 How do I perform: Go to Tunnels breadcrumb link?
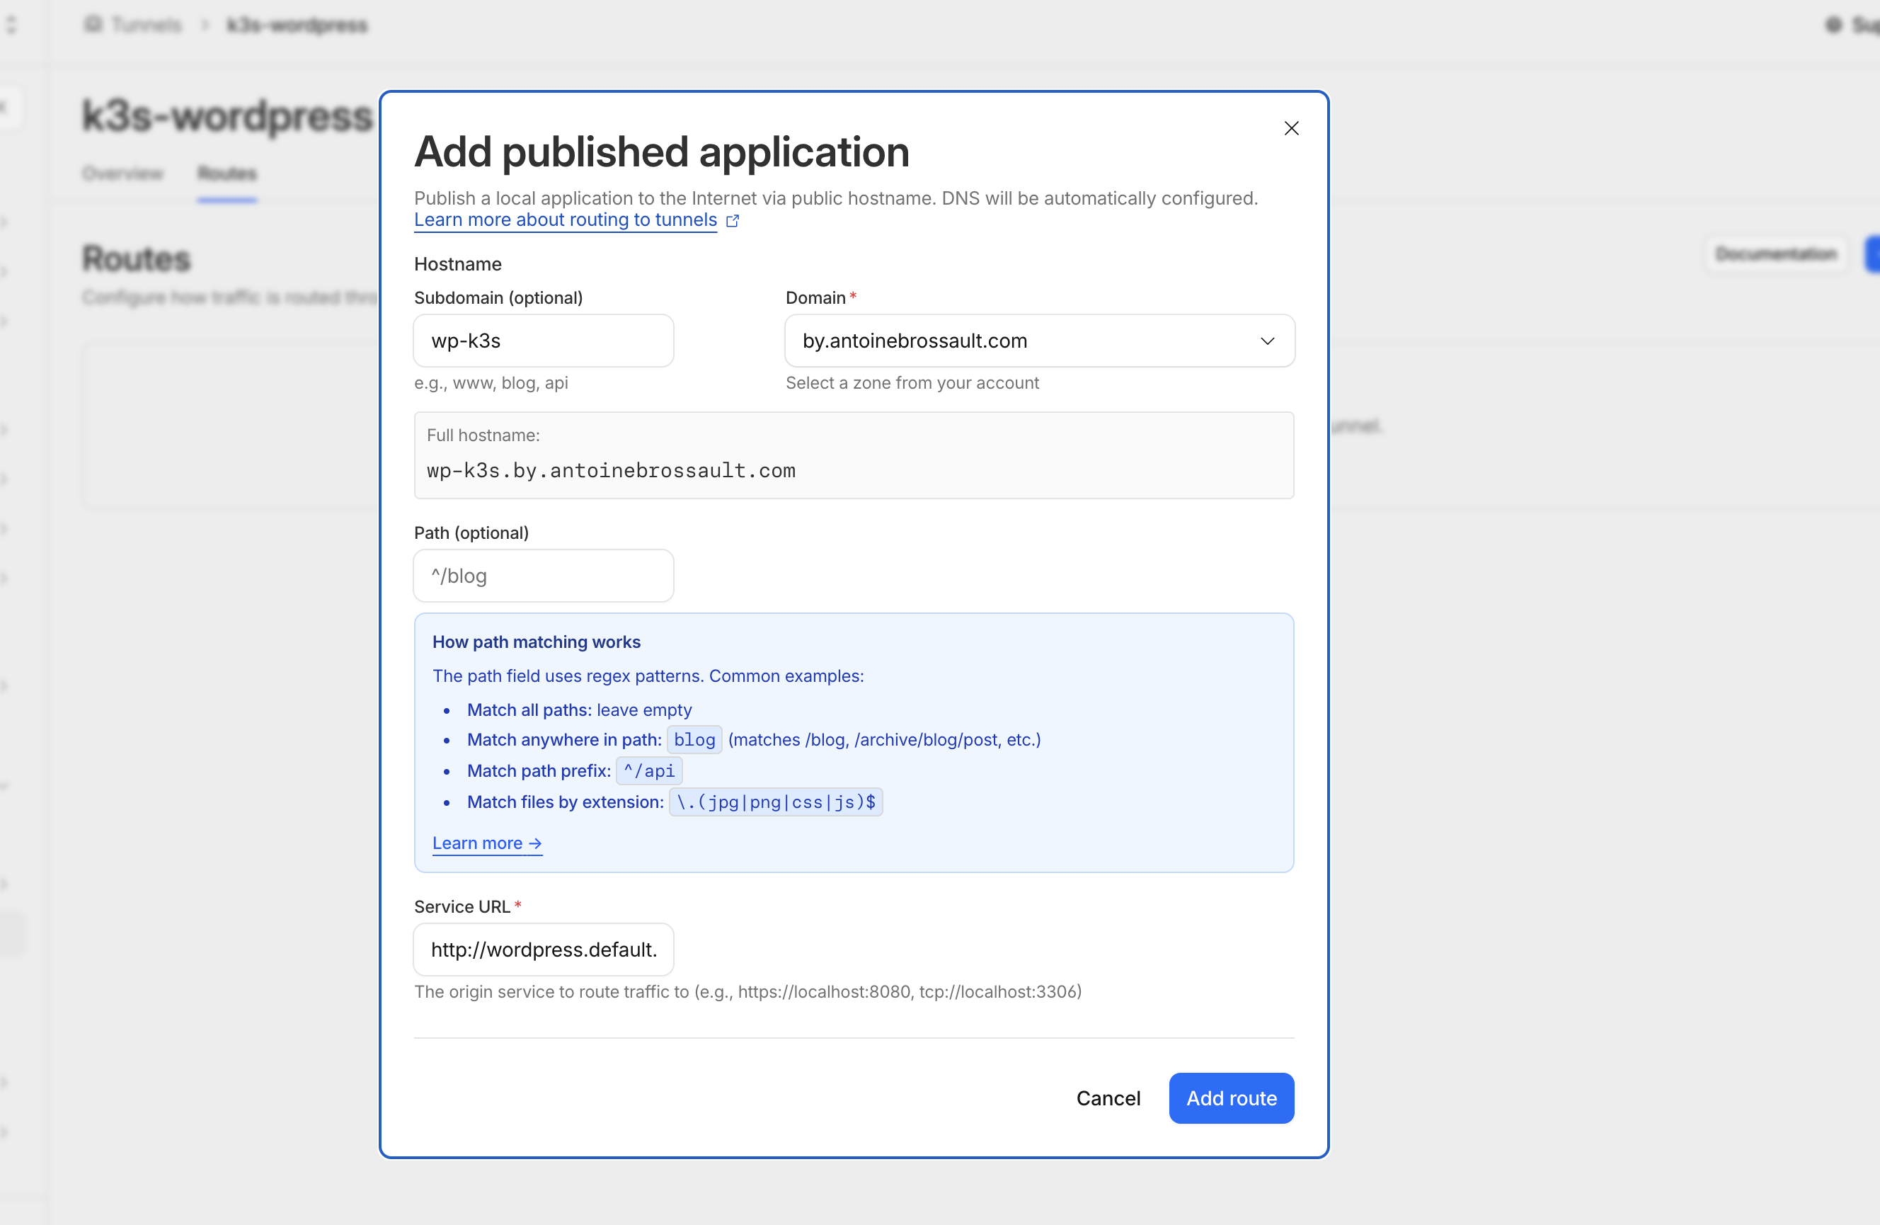[x=146, y=25]
